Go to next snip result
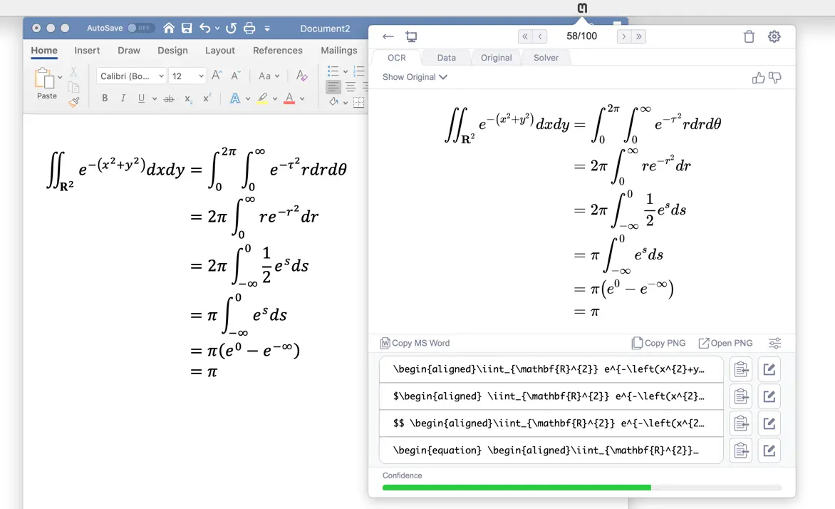The image size is (835, 509). click(623, 36)
